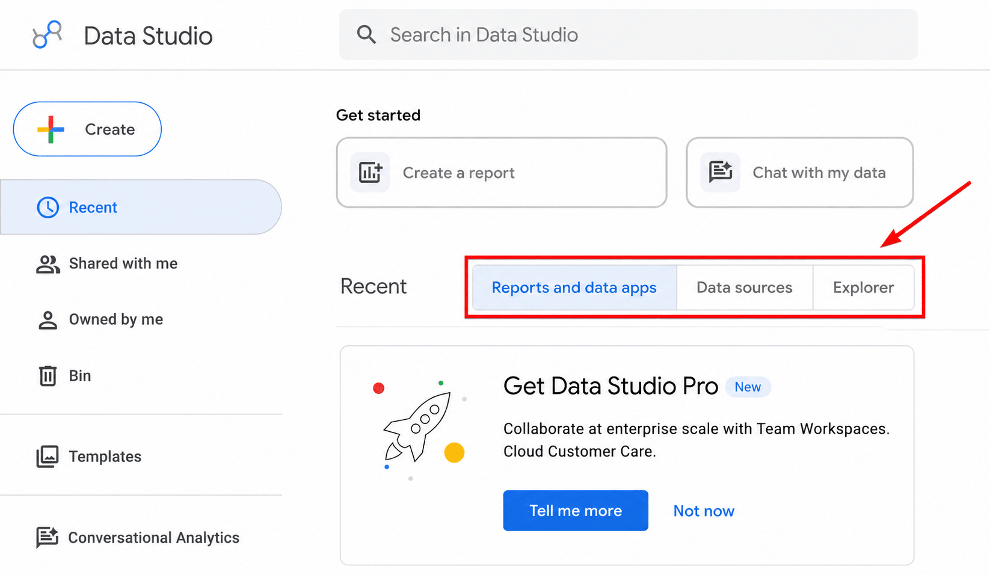The image size is (990, 575).
Task: Click the Conversational Analytics chat icon
Action: [x=48, y=537]
